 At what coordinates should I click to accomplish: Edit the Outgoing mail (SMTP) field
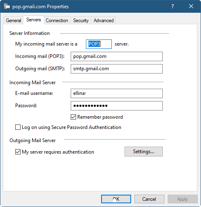click(117, 69)
